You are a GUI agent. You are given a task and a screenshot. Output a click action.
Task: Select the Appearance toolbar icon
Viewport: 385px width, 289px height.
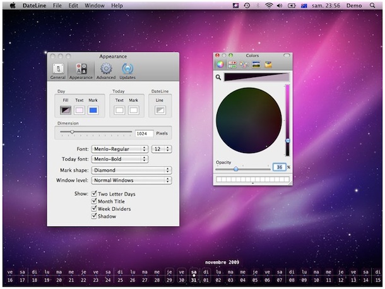81,71
